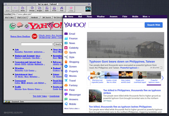The image size is (169, 116).
Task: Click the old Yahoo page search text box
Action: tap(37, 44)
